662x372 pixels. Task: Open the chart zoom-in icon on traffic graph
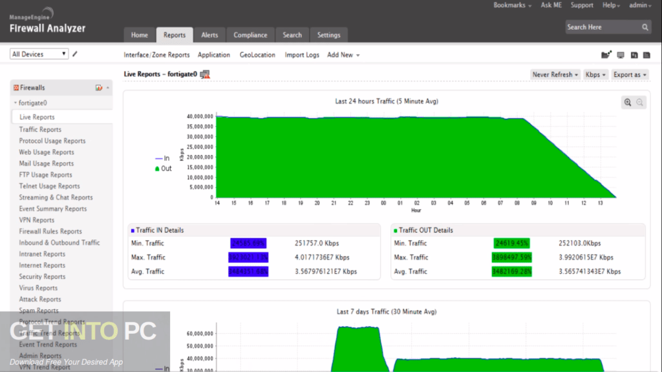click(x=627, y=101)
